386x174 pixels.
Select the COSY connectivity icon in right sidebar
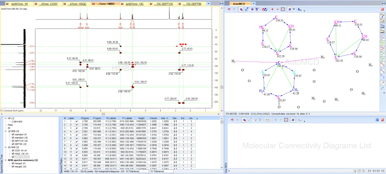pyautogui.click(x=382, y=21)
